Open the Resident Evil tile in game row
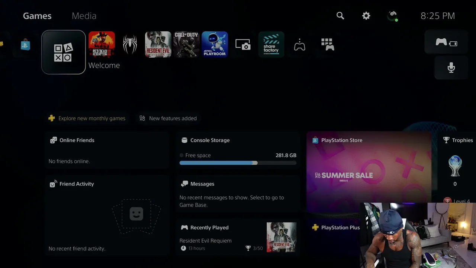This screenshot has height=268, width=476. pos(158,44)
